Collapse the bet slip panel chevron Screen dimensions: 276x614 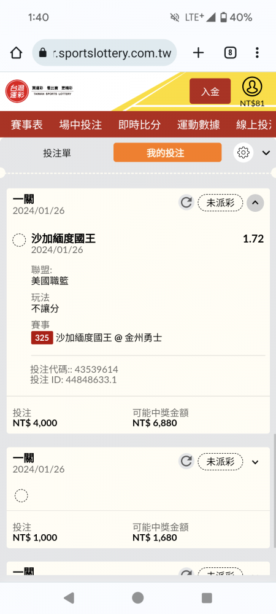click(266, 153)
